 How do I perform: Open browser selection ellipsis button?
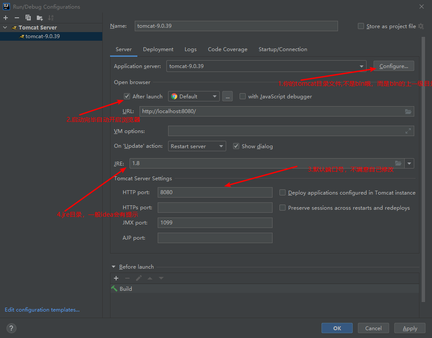click(227, 96)
